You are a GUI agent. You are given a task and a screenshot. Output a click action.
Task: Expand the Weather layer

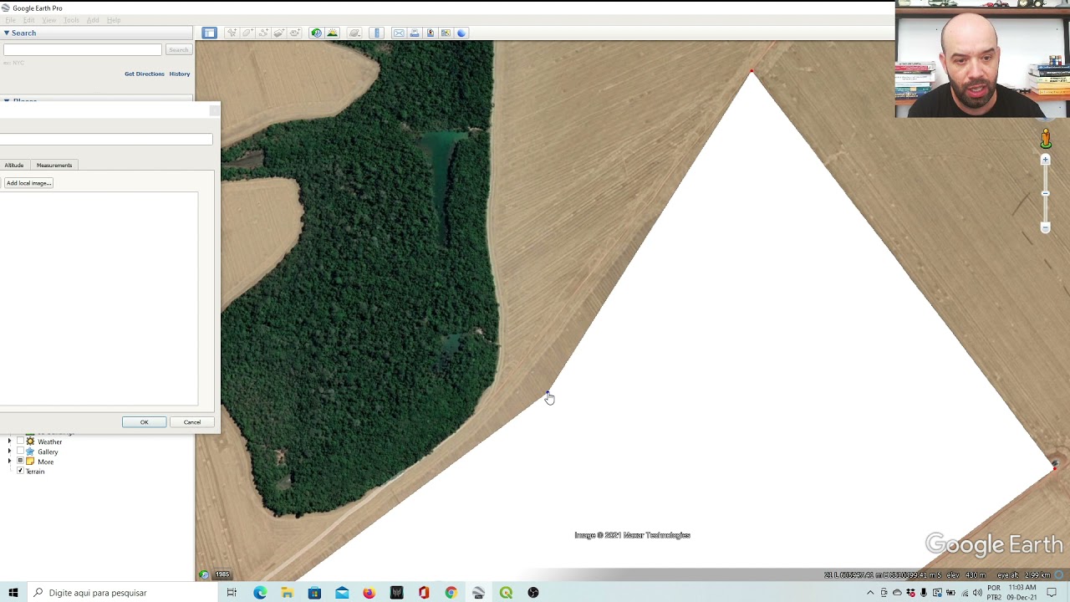pyautogui.click(x=9, y=441)
